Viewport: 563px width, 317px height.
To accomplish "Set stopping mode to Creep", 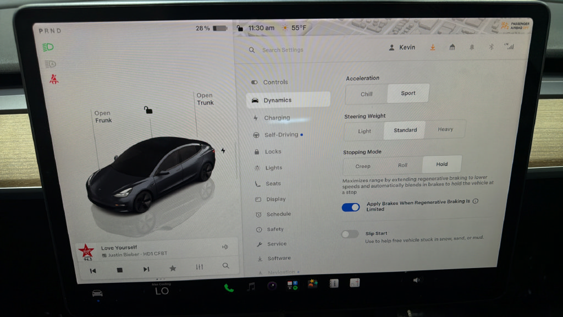I will [363, 166].
